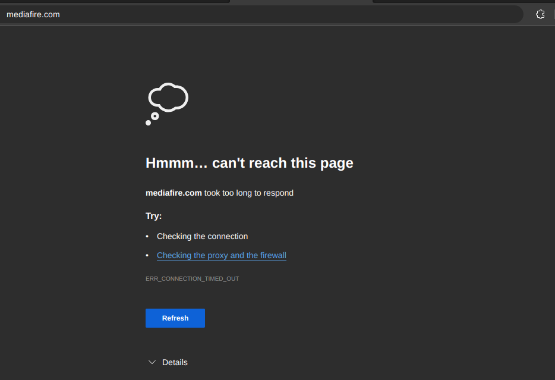Click "took too long to respond" message
The height and width of the screenshot is (380, 555).
249,193
